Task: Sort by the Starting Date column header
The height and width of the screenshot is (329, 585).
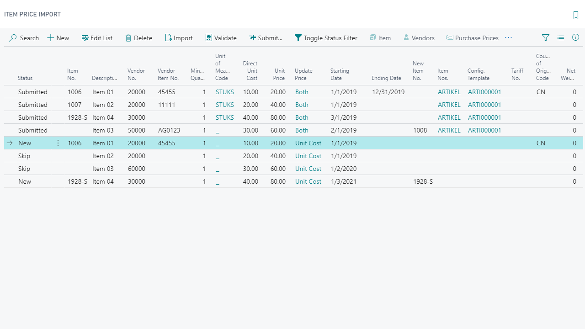Action: pos(340,74)
